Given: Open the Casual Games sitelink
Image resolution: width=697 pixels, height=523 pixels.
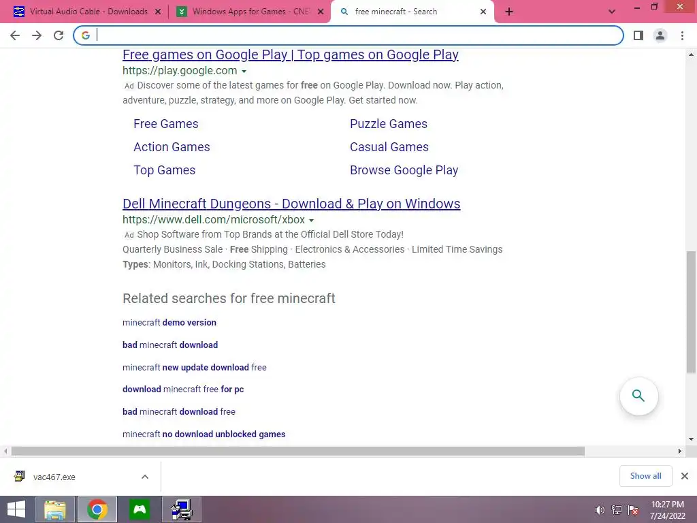Looking at the screenshot, I should click(x=389, y=147).
